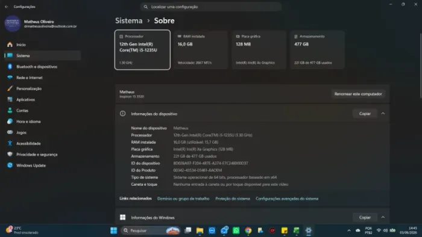Image resolution: width=422 pixels, height=237 pixels.
Task: Open Hora e idioma settings
Action: coord(43,122)
